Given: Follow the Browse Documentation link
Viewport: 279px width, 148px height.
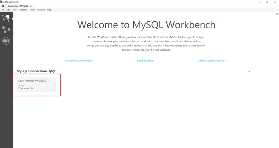Looking at the screenshot, I should 80,61.
